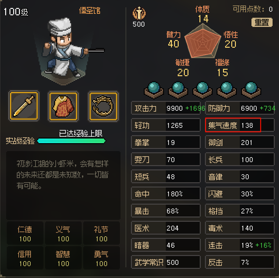Screen dimensions: 279x278
Task: Select the 集气速度 stat row
Action: pyautogui.click(x=240, y=125)
